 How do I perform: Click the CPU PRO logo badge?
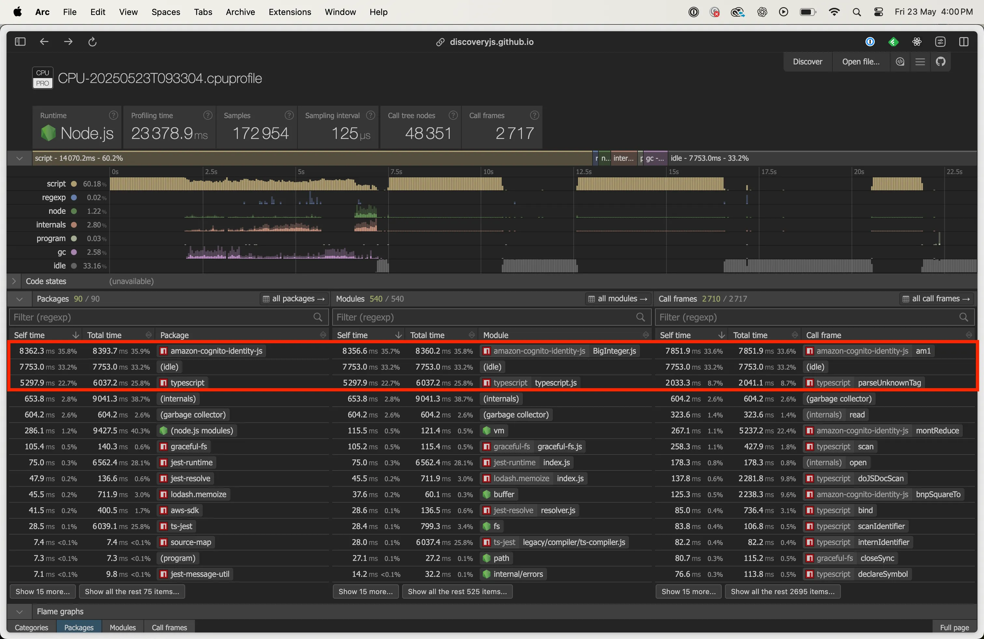coord(43,78)
